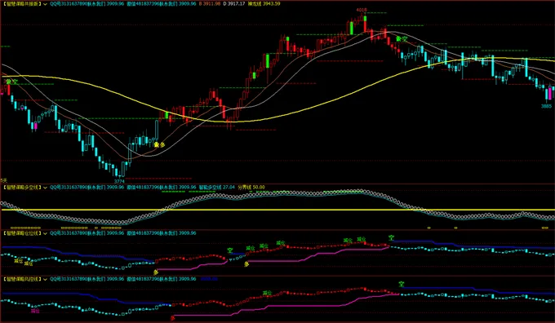
Task: Click the 3774 lowest price label
Action: (119, 181)
